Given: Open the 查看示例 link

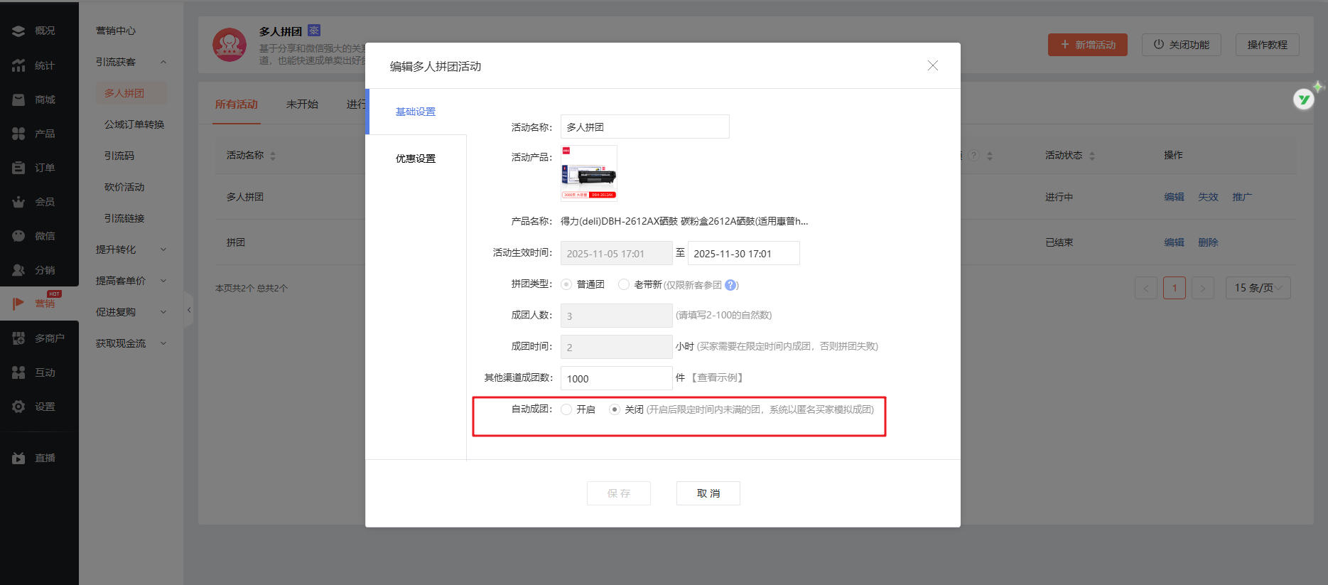Looking at the screenshot, I should (718, 377).
